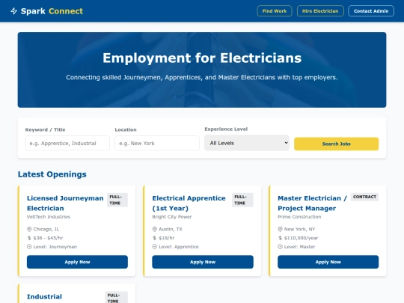Click the location pin icon next to Austin, TX
The image size is (404, 303).
(x=154, y=229)
